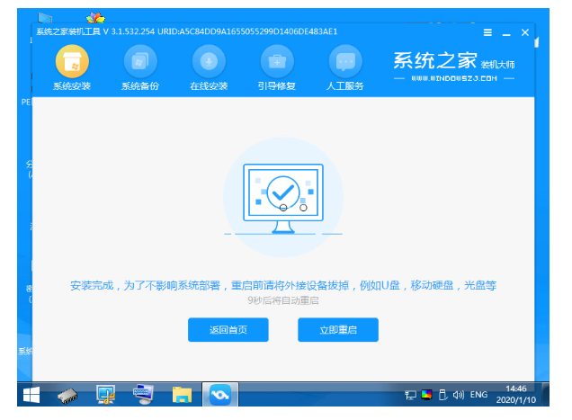572x420 pixels.
Task: Open File Explorer folder in taskbar
Action: pyautogui.click(x=183, y=395)
